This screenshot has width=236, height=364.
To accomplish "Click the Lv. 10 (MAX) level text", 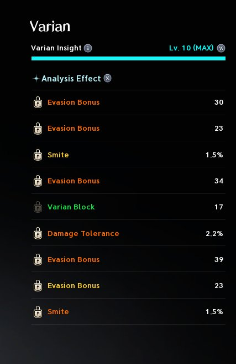I will tap(191, 48).
